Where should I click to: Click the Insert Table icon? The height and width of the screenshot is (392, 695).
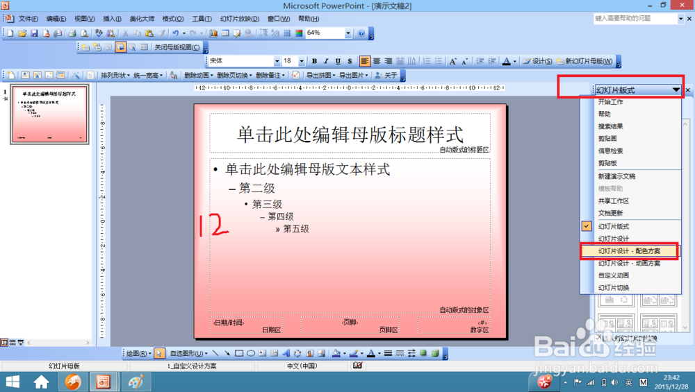(x=225, y=33)
